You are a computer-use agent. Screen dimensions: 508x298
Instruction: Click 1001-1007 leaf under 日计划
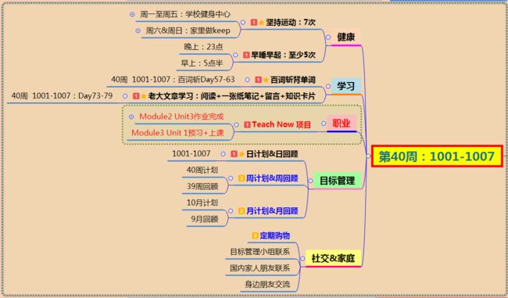191,154
